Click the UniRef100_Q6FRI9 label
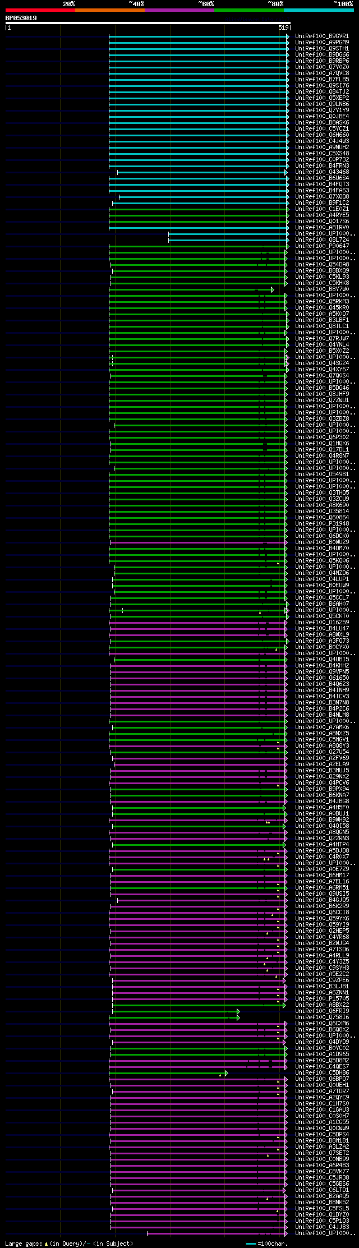 point(322,1011)
